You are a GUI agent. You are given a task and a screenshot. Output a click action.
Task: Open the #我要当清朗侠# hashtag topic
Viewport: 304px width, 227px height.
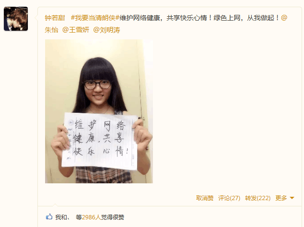point(95,18)
